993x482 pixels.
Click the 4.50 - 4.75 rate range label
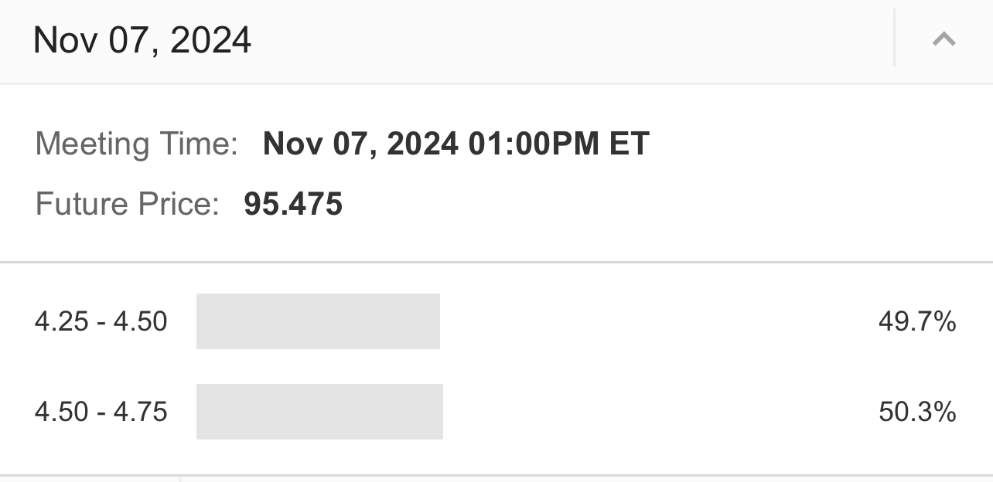101,412
